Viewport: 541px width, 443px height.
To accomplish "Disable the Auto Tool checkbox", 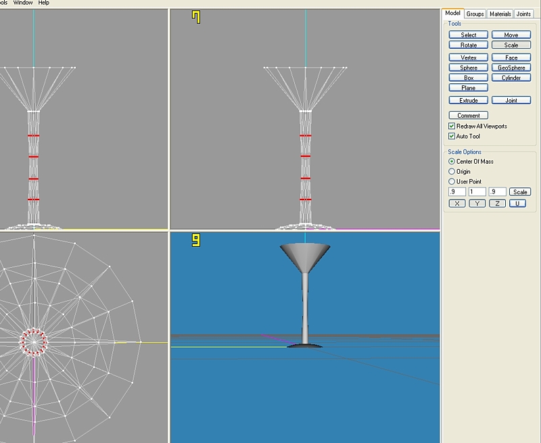I will pyautogui.click(x=452, y=136).
